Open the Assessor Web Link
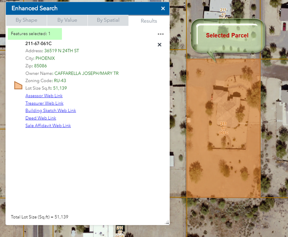 coord(44,96)
